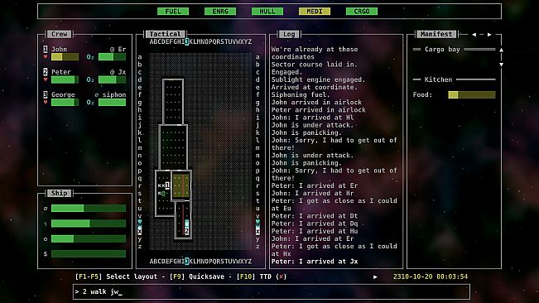Click the crew marker 1 on tactical map
This screenshot has width=539, height=303.
pos(167,185)
